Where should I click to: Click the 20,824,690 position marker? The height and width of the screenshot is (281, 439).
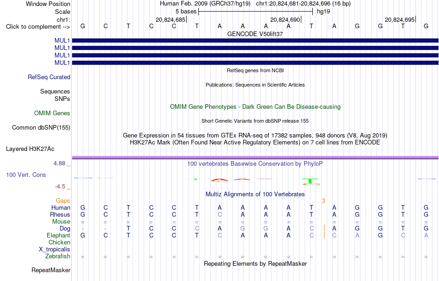click(x=285, y=19)
